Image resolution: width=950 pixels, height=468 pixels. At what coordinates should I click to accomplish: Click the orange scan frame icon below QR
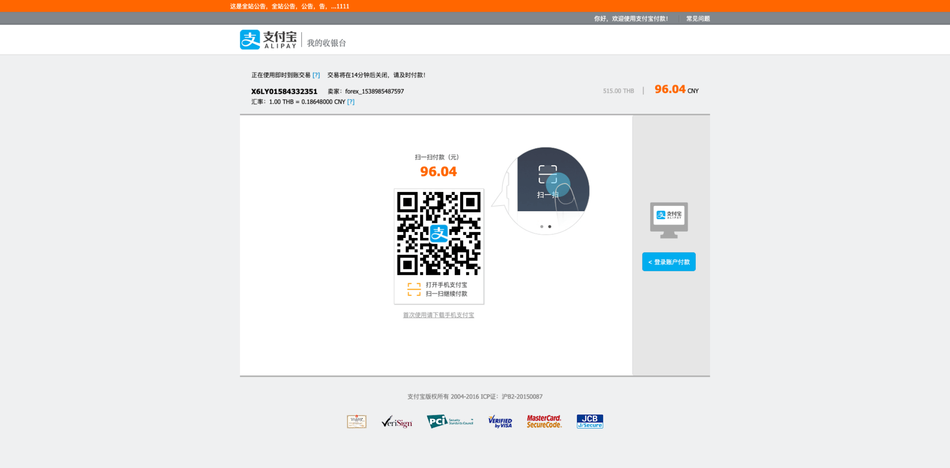pyautogui.click(x=414, y=289)
